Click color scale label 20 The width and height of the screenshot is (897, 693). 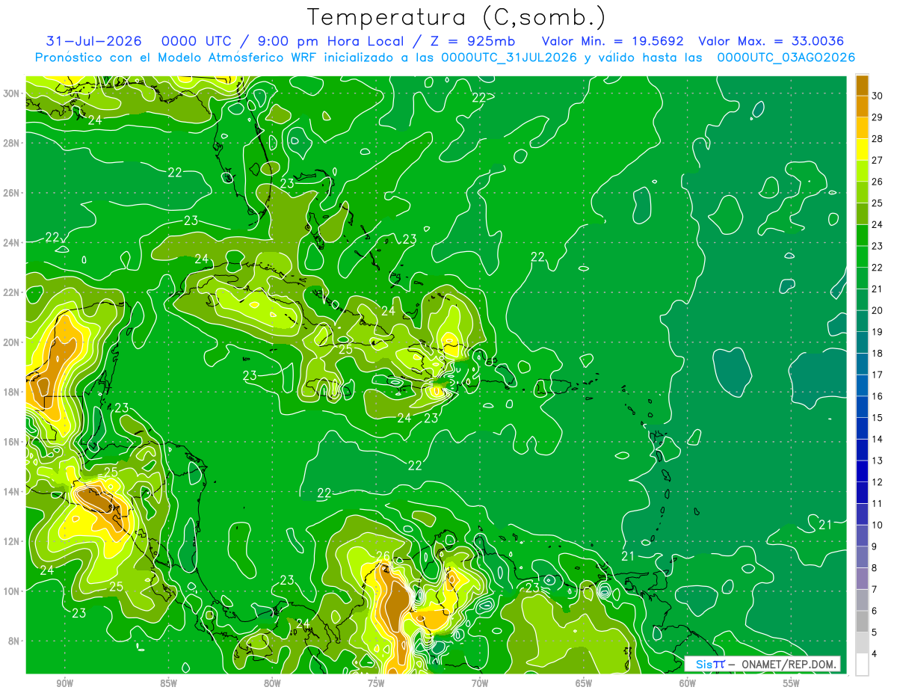click(878, 310)
